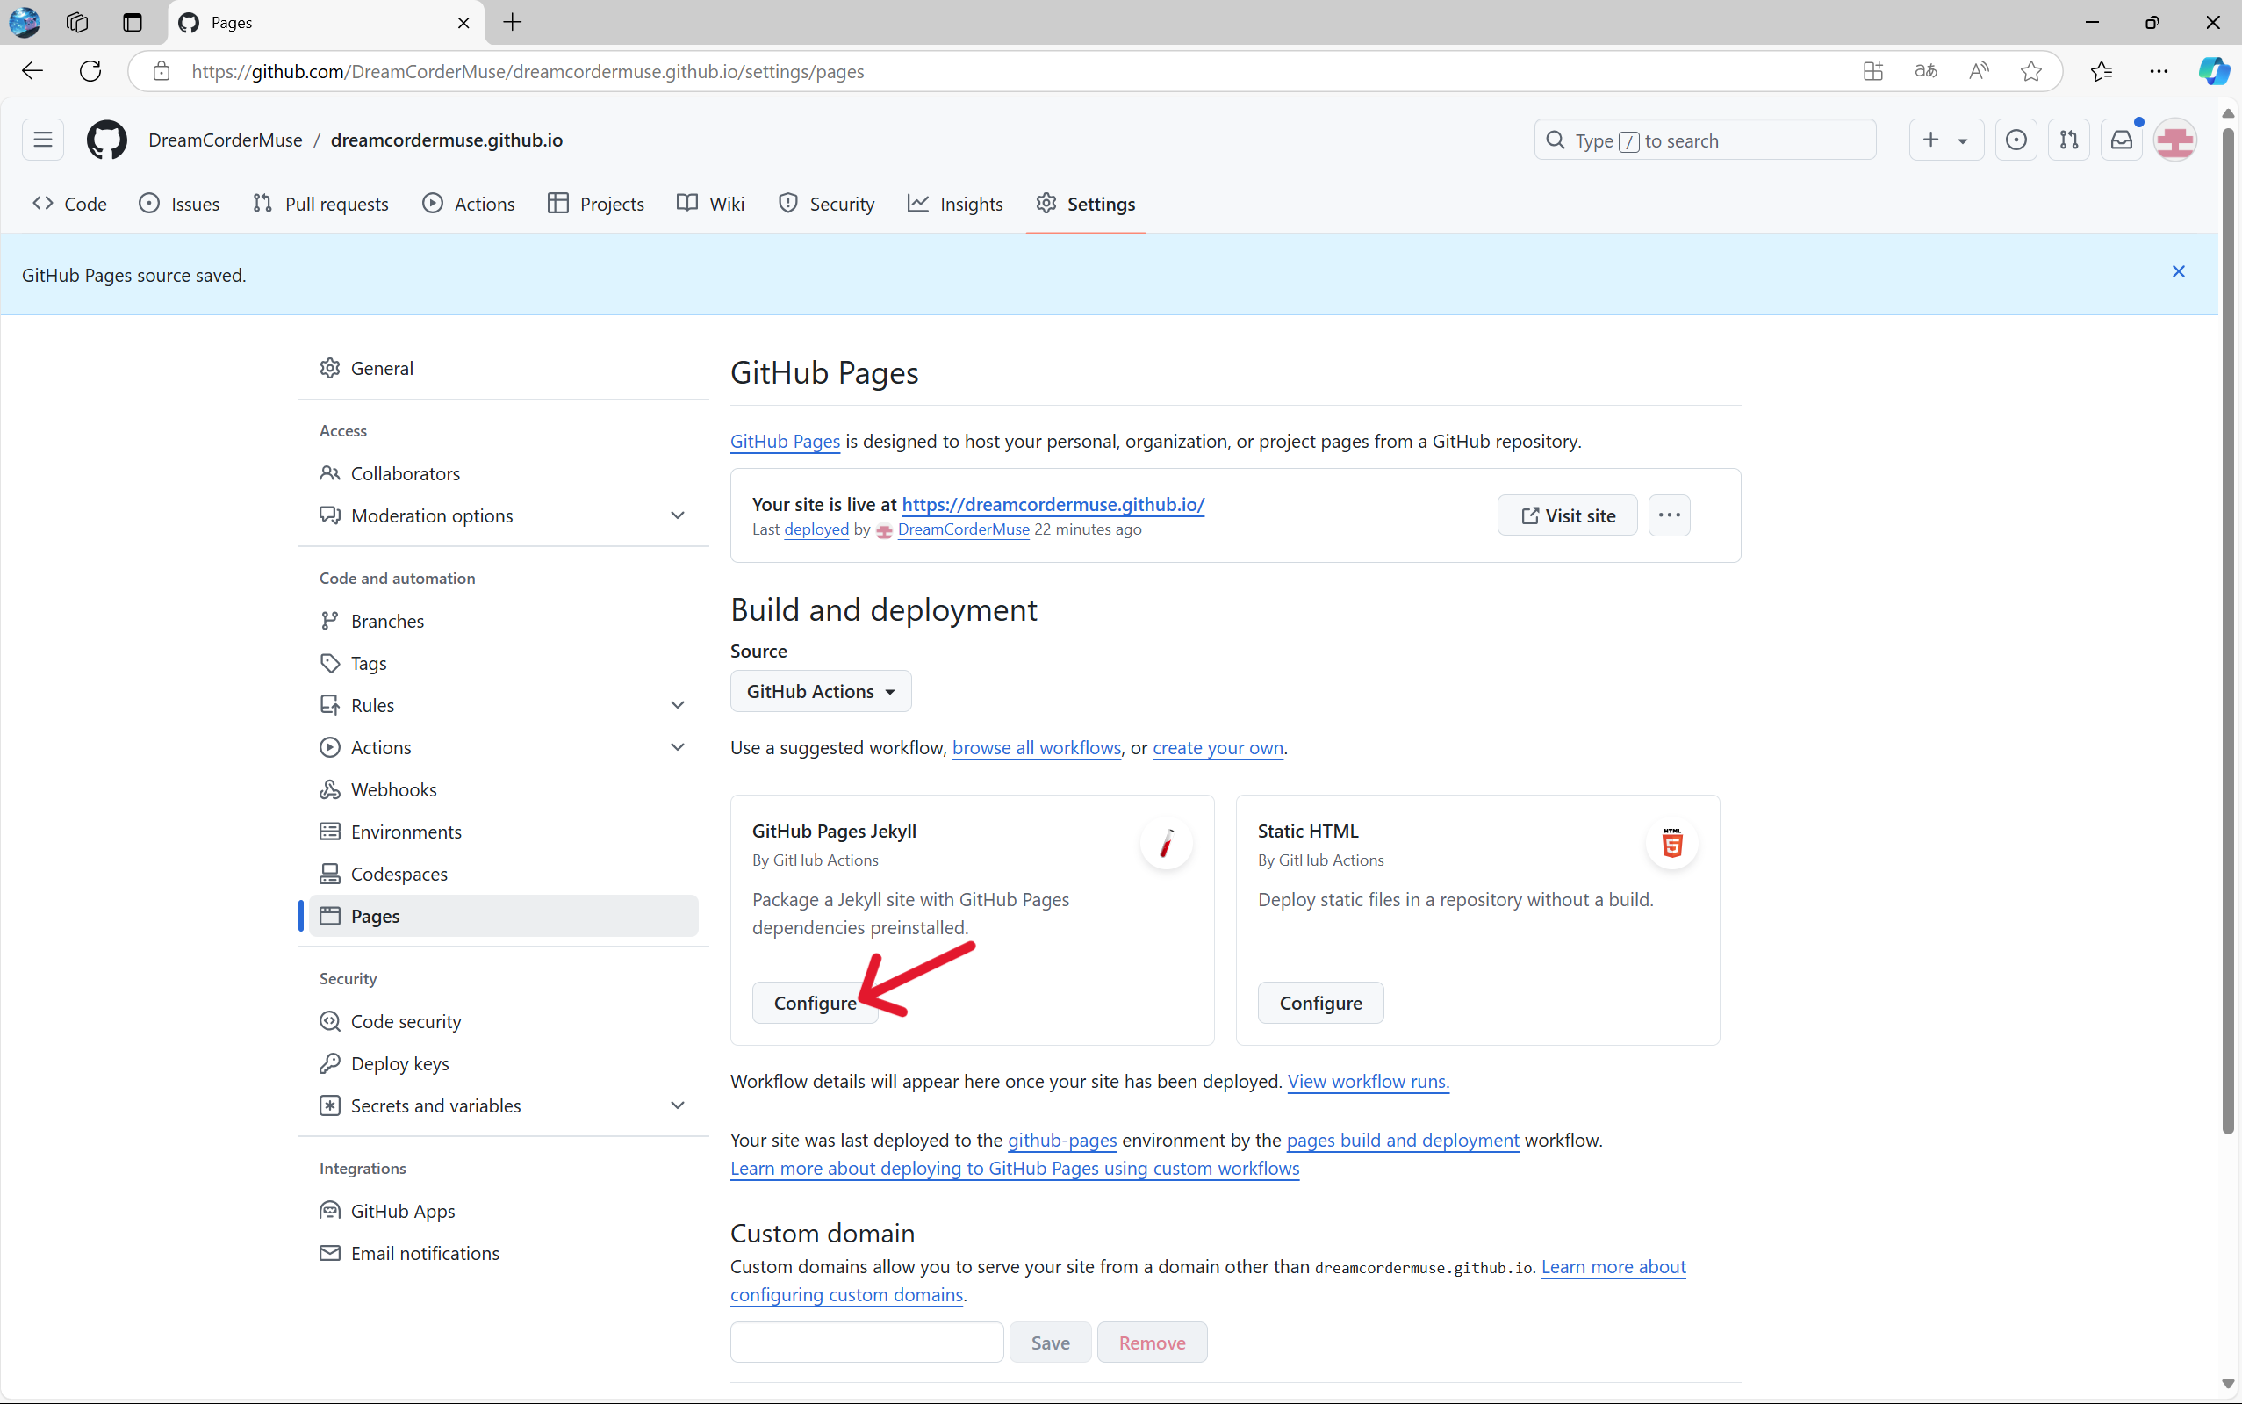Focus the custom domain input field
Screen dimensions: 2242x1404
867,1343
